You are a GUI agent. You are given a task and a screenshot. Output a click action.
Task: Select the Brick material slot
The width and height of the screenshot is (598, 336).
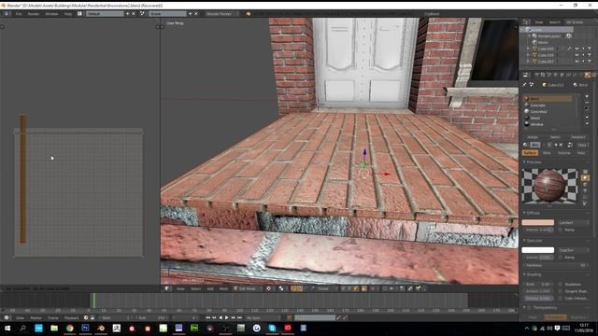coord(548,99)
